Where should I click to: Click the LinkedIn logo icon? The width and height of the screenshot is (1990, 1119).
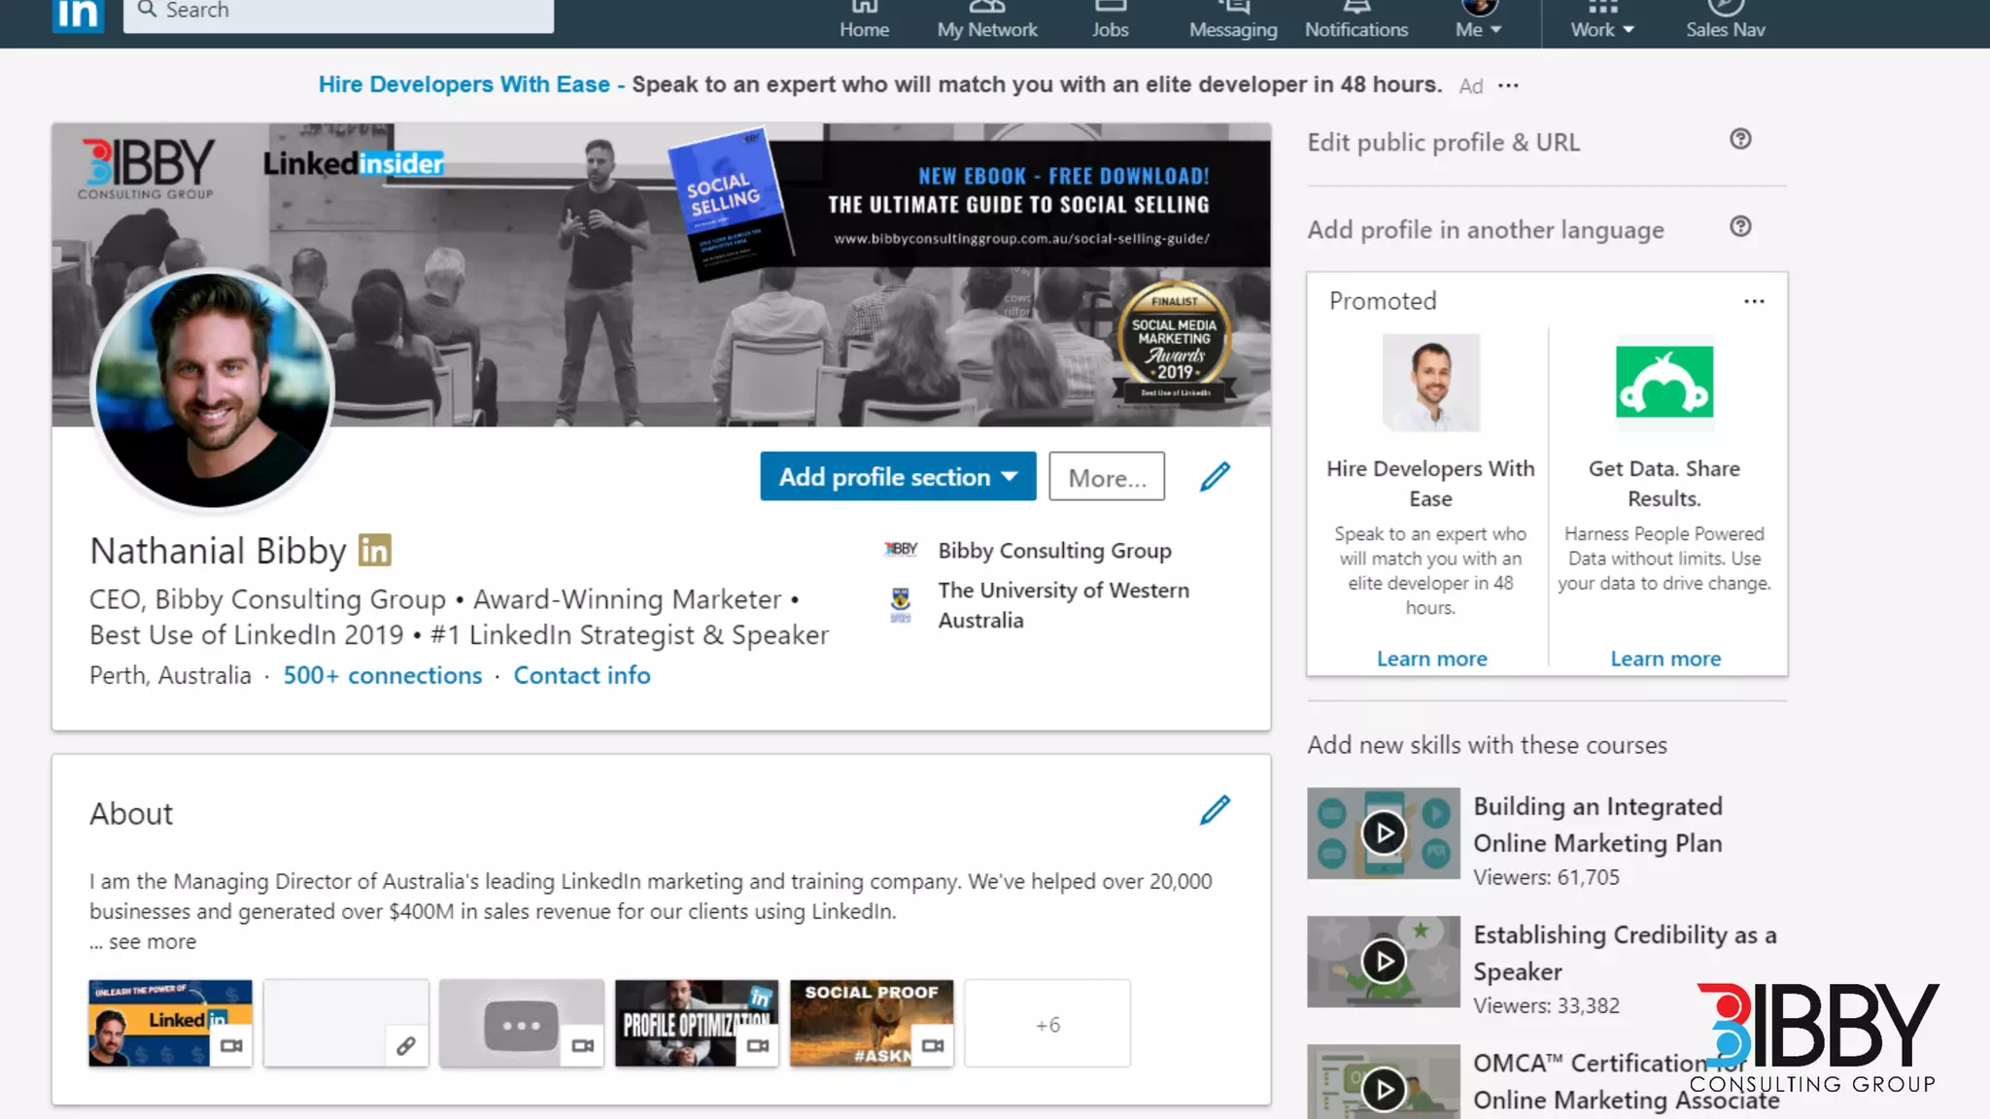tap(78, 14)
